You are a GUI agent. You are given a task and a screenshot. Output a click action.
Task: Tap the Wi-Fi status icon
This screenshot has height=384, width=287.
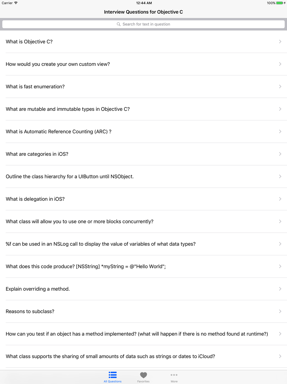pyautogui.click(x=16, y=3)
